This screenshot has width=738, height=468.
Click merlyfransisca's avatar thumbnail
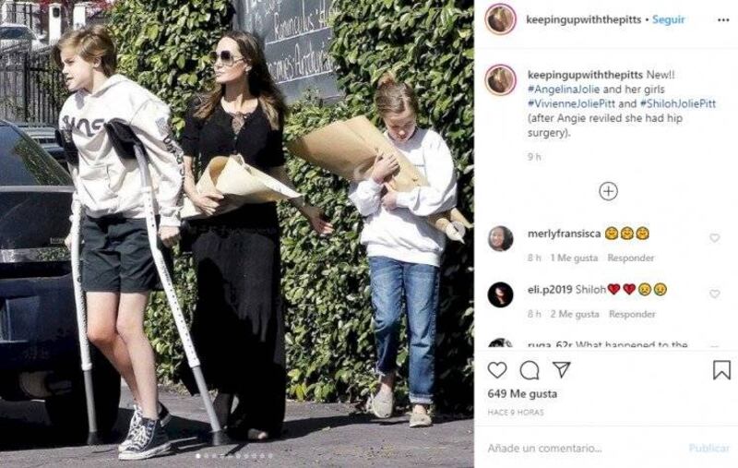tap(500, 239)
